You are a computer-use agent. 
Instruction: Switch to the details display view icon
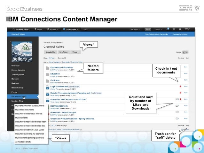184,52
